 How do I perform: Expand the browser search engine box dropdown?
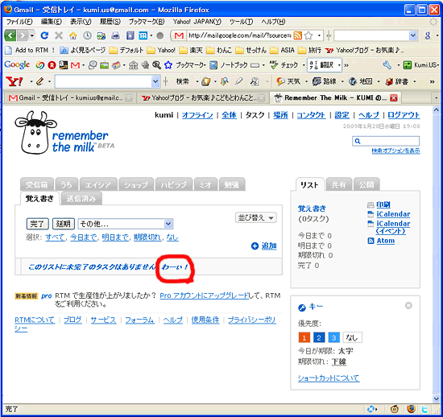[x=412, y=35]
